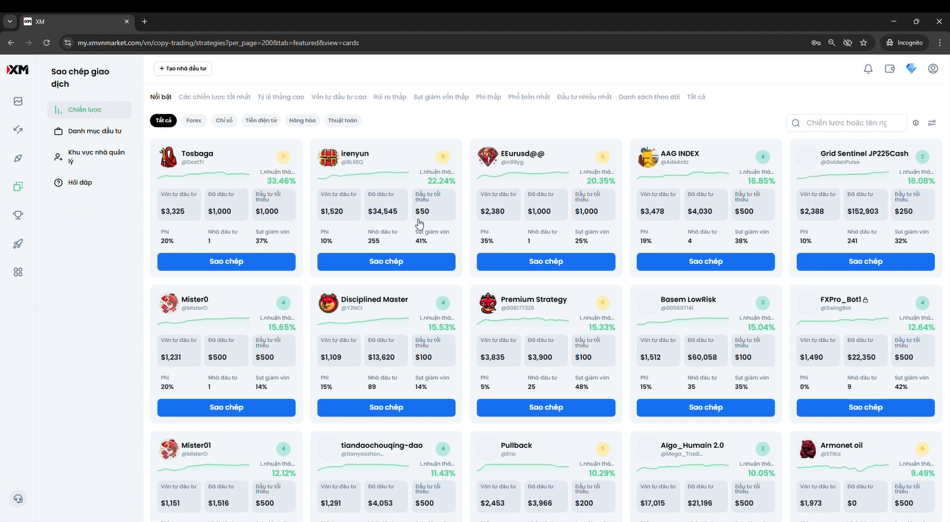This screenshot has height=522, width=950.
Task: Switch to Các chiến lược tốt nhất tab
Action: click(214, 97)
